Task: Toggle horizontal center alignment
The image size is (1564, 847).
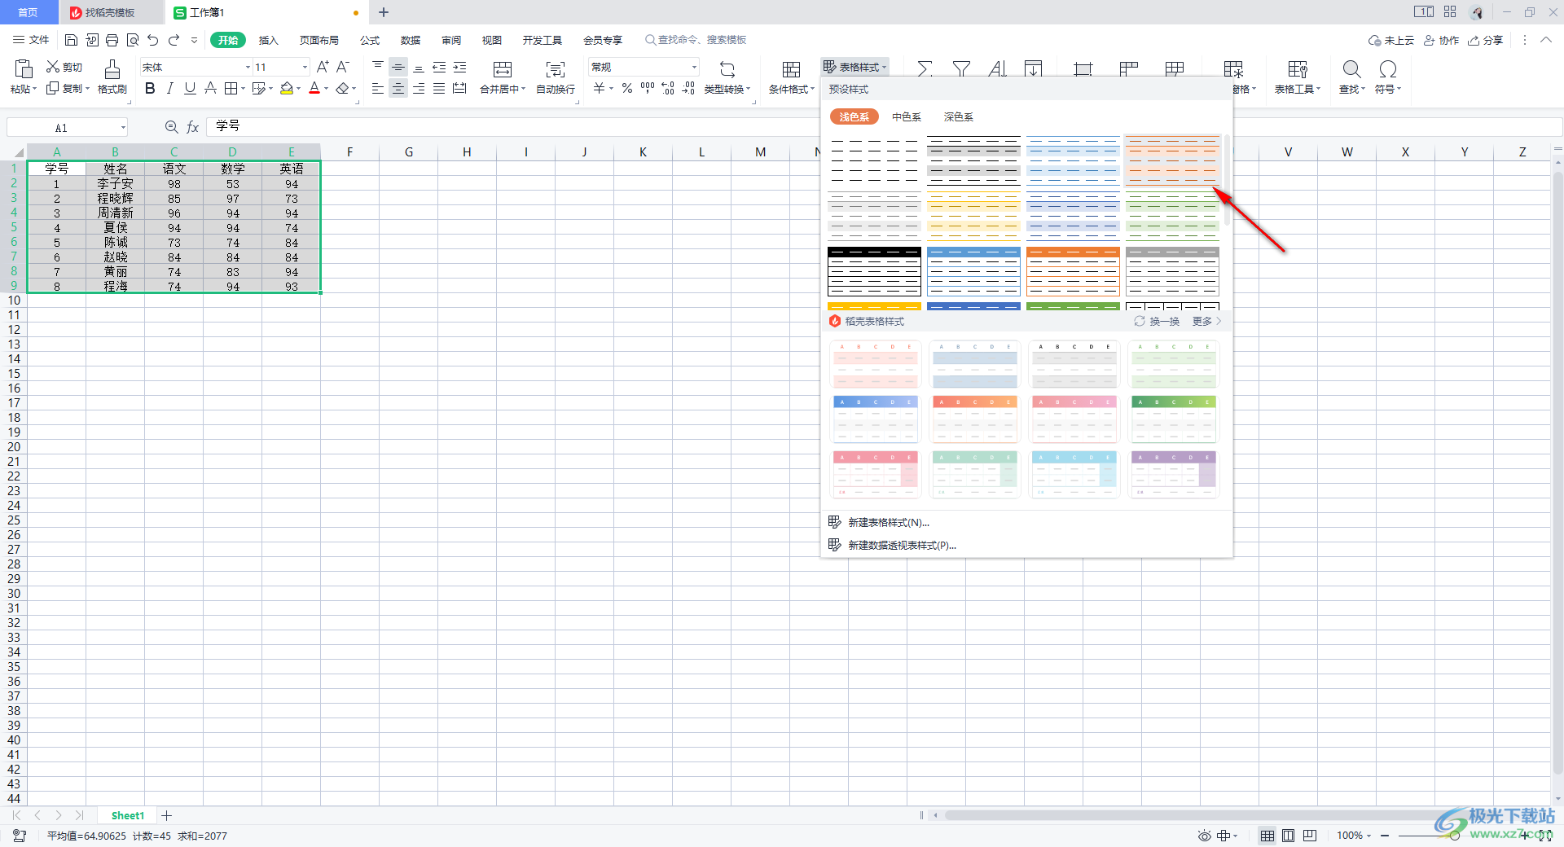Action: tap(398, 88)
